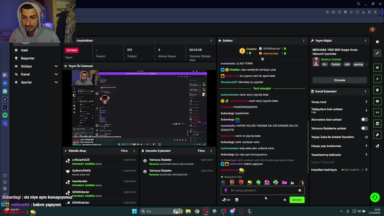
Task: Click the Windows Start button
Action: (x=134, y=211)
